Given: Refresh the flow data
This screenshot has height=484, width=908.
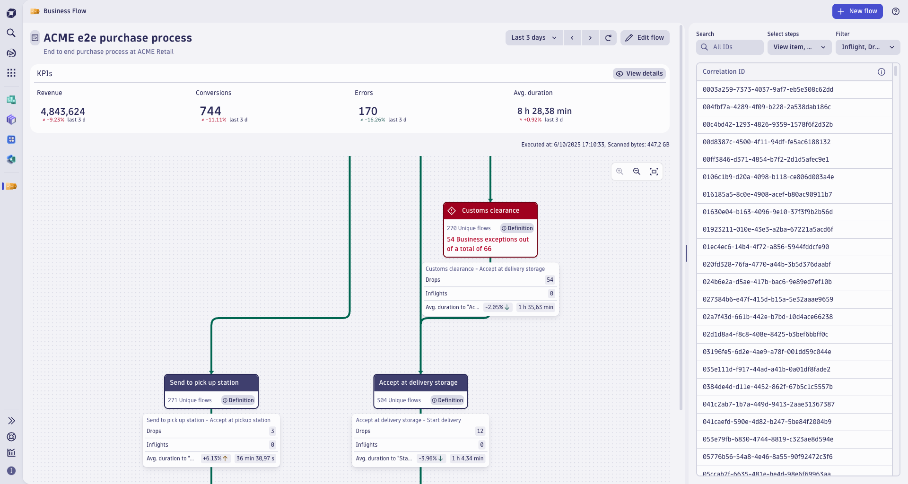Looking at the screenshot, I should (x=608, y=38).
